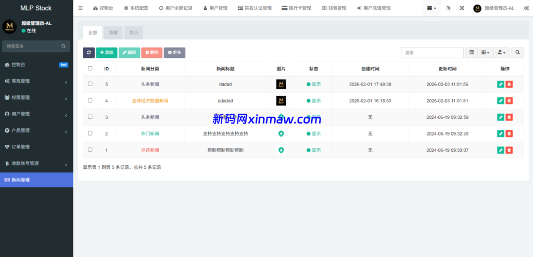Click the edit icon for row ID 1
Viewport: 533px width, 257px height.
coord(501,150)
